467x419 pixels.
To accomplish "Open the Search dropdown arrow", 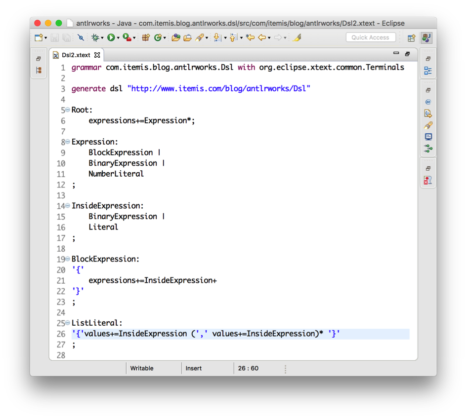I will [x=207, y=38].
